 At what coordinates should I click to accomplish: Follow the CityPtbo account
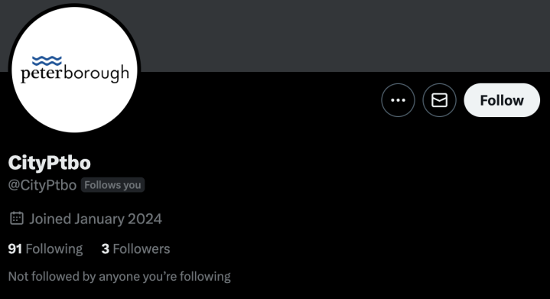click(502, 100)
